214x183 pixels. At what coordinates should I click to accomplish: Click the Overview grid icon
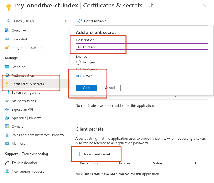tap(7, 30)
